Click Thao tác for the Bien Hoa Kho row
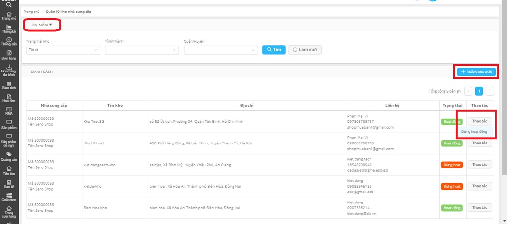 tap(480, 208)
